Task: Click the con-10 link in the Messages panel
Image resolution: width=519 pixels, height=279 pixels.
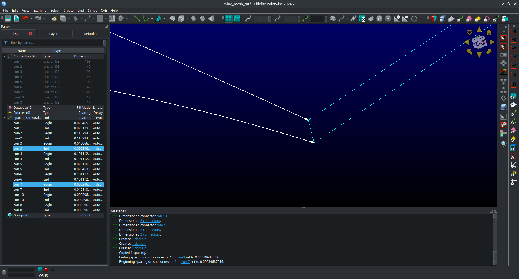Action: [x=161, y=216]
